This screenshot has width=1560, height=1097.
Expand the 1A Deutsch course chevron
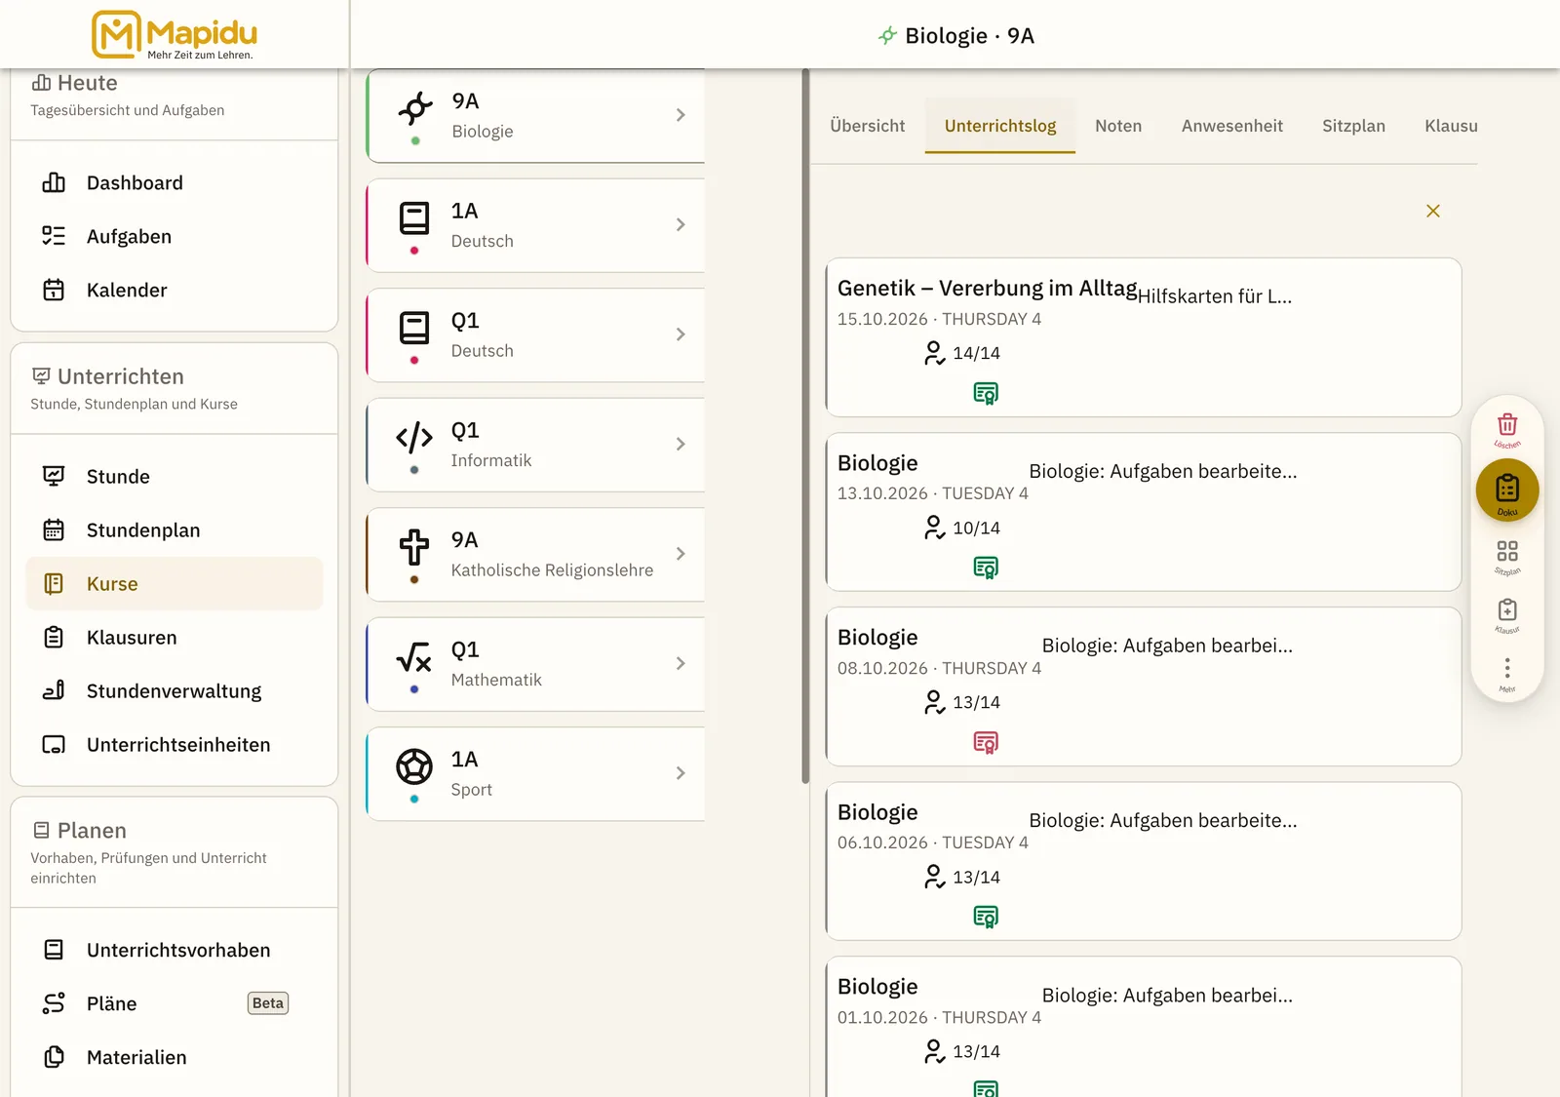[681, 224]
